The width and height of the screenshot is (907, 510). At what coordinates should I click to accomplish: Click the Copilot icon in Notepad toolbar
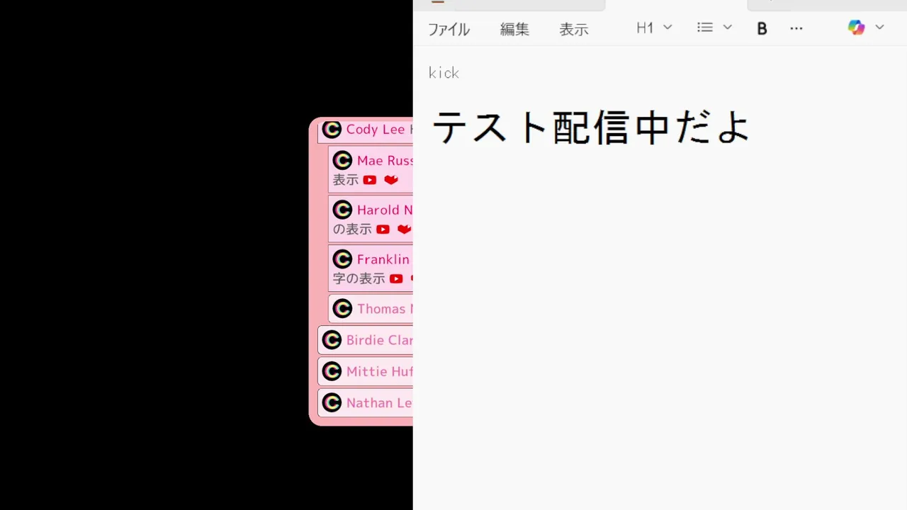(x=856, y=28)
